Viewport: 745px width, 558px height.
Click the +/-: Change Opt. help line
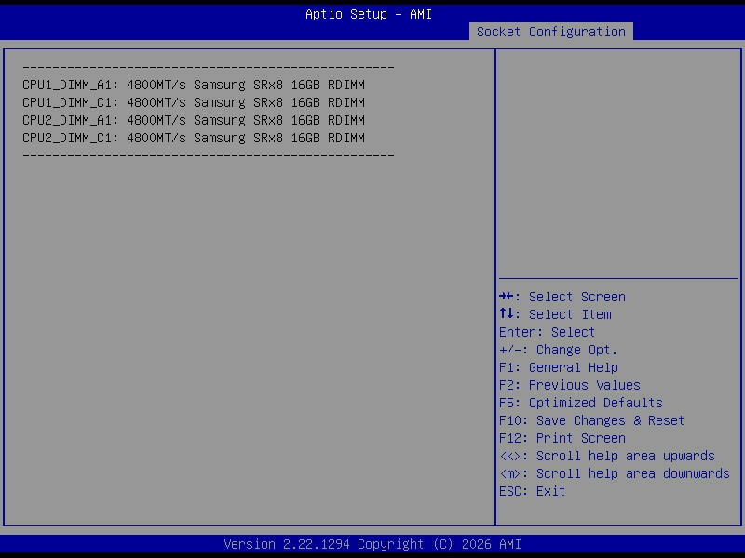pos(558,350)
